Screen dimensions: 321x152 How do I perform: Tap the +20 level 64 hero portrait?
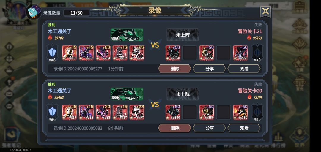click(103, 53)
